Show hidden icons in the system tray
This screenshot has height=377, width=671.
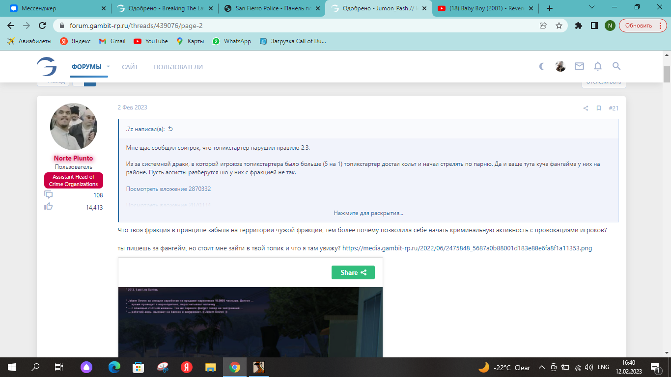pyautogui.click(x=542, y=367)
